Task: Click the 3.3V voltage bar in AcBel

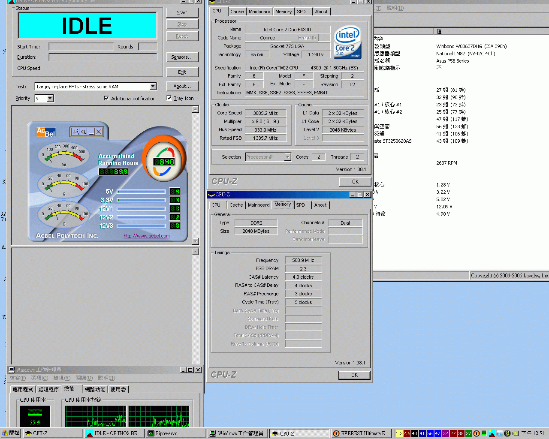Action: coord(141,200)
